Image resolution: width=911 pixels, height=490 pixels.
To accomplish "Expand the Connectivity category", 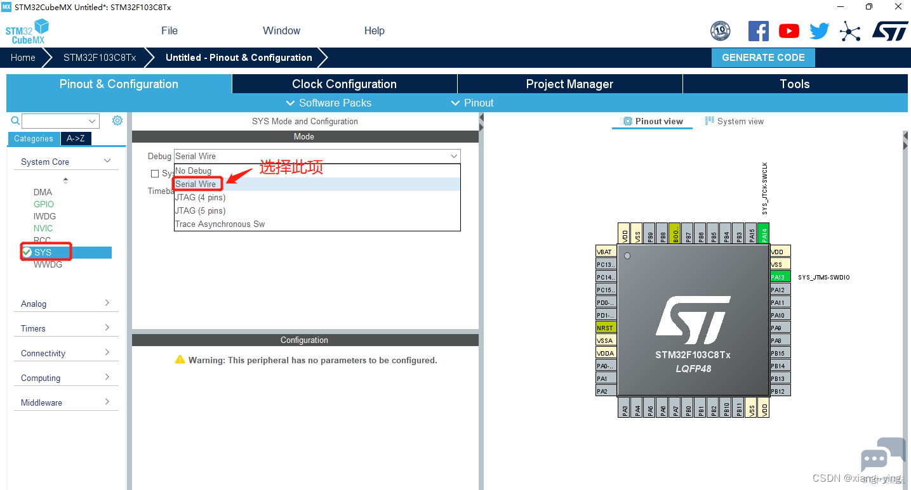I will 66,353.
